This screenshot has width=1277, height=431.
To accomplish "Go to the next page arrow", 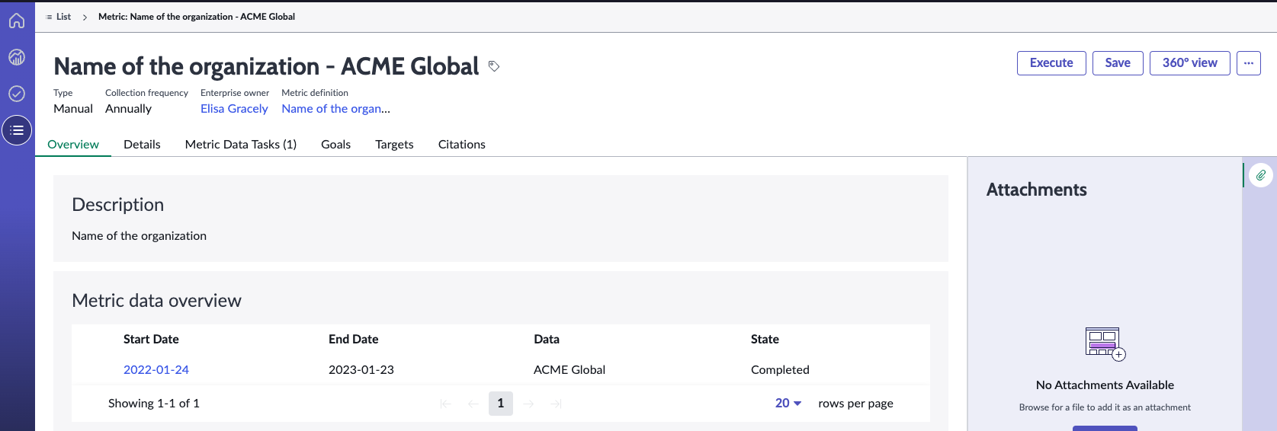I will (x=528, y=404).
